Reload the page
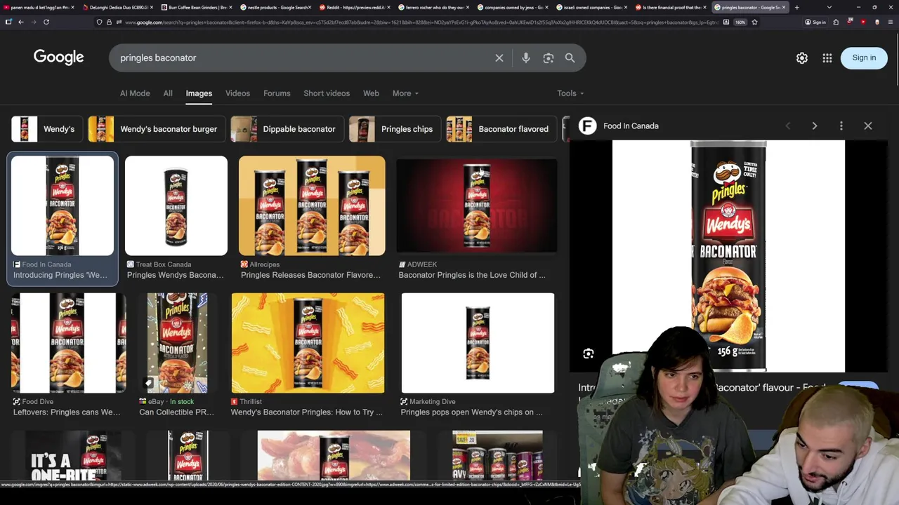 [46, 22]
